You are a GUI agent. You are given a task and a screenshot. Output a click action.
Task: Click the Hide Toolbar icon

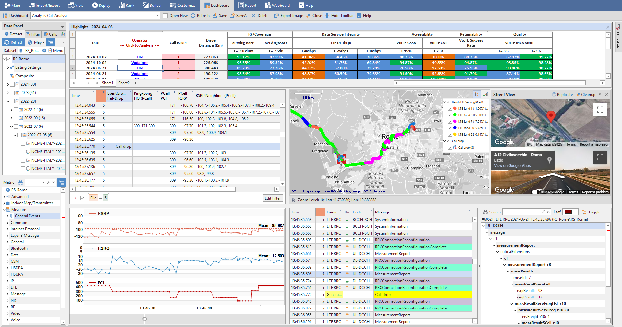click(327, 16)
